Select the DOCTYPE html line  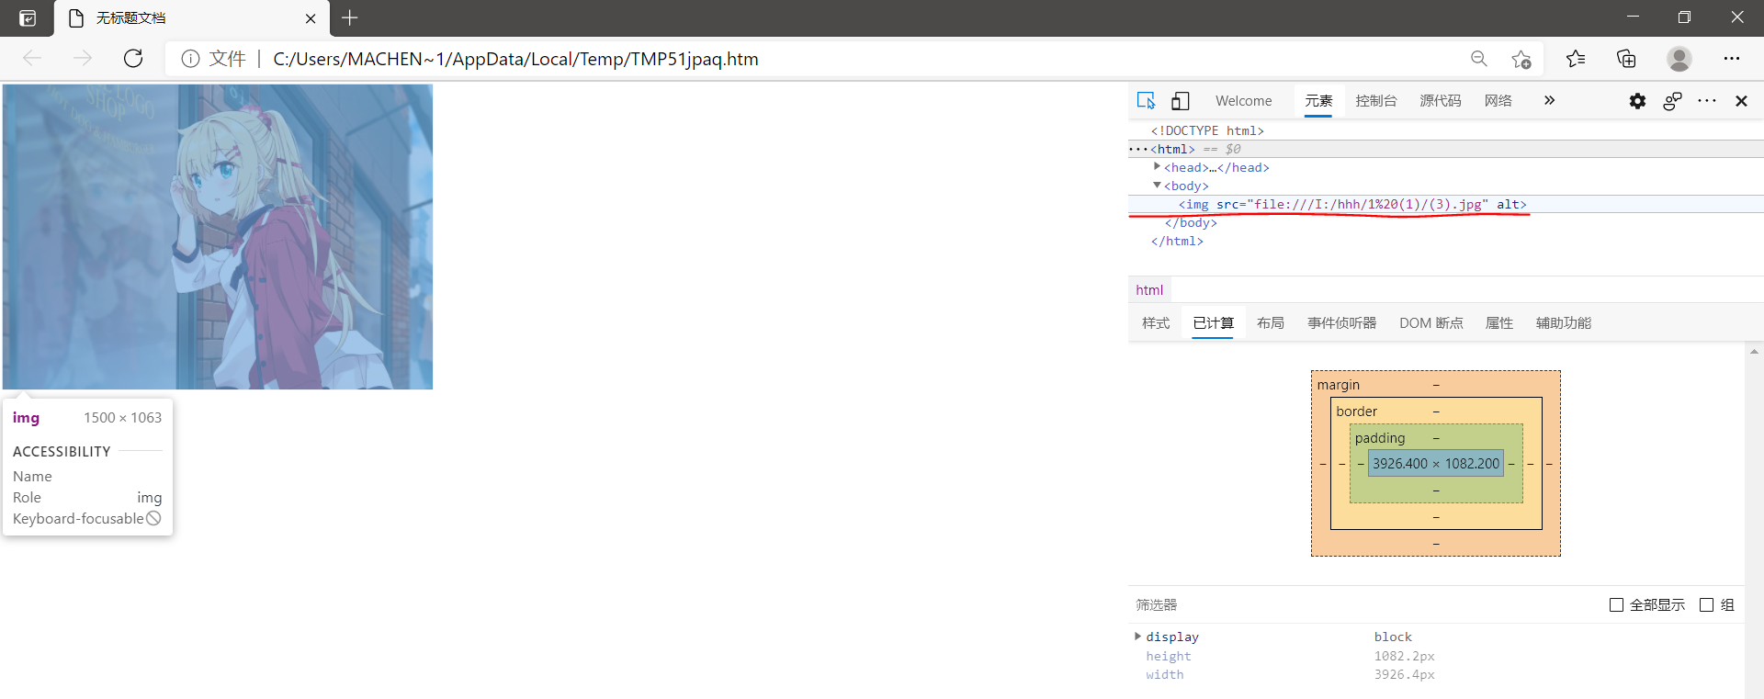(1207, 130)
